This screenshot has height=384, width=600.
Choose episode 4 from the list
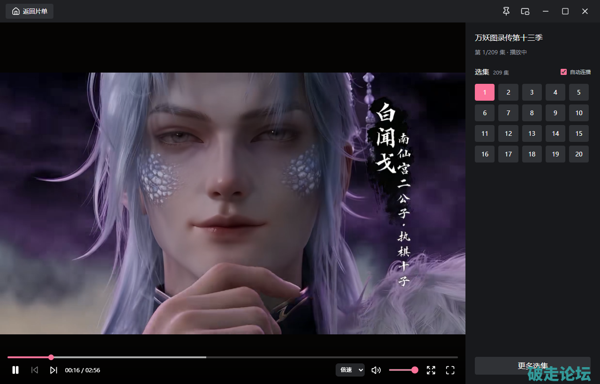(x=555, y=92)
